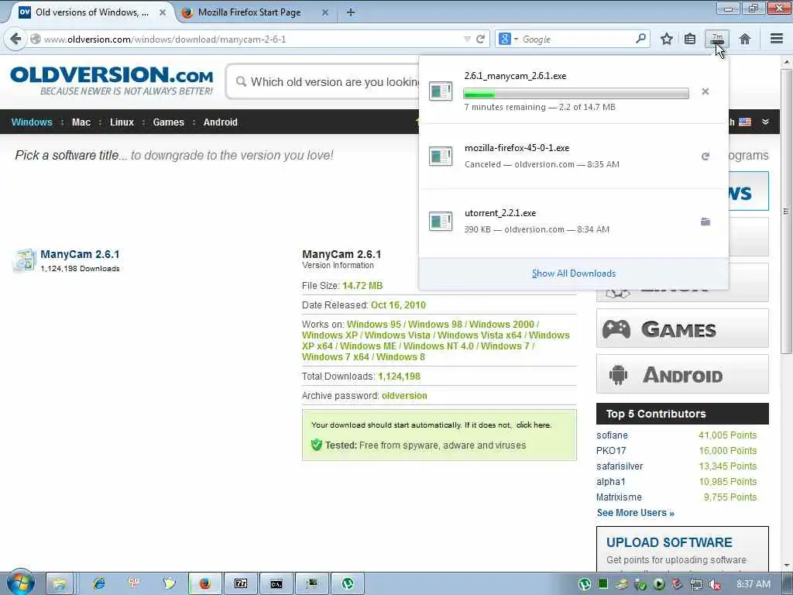
Task: Click the utorrent_2.2.1.exe file icon
Action: point(441,221)
